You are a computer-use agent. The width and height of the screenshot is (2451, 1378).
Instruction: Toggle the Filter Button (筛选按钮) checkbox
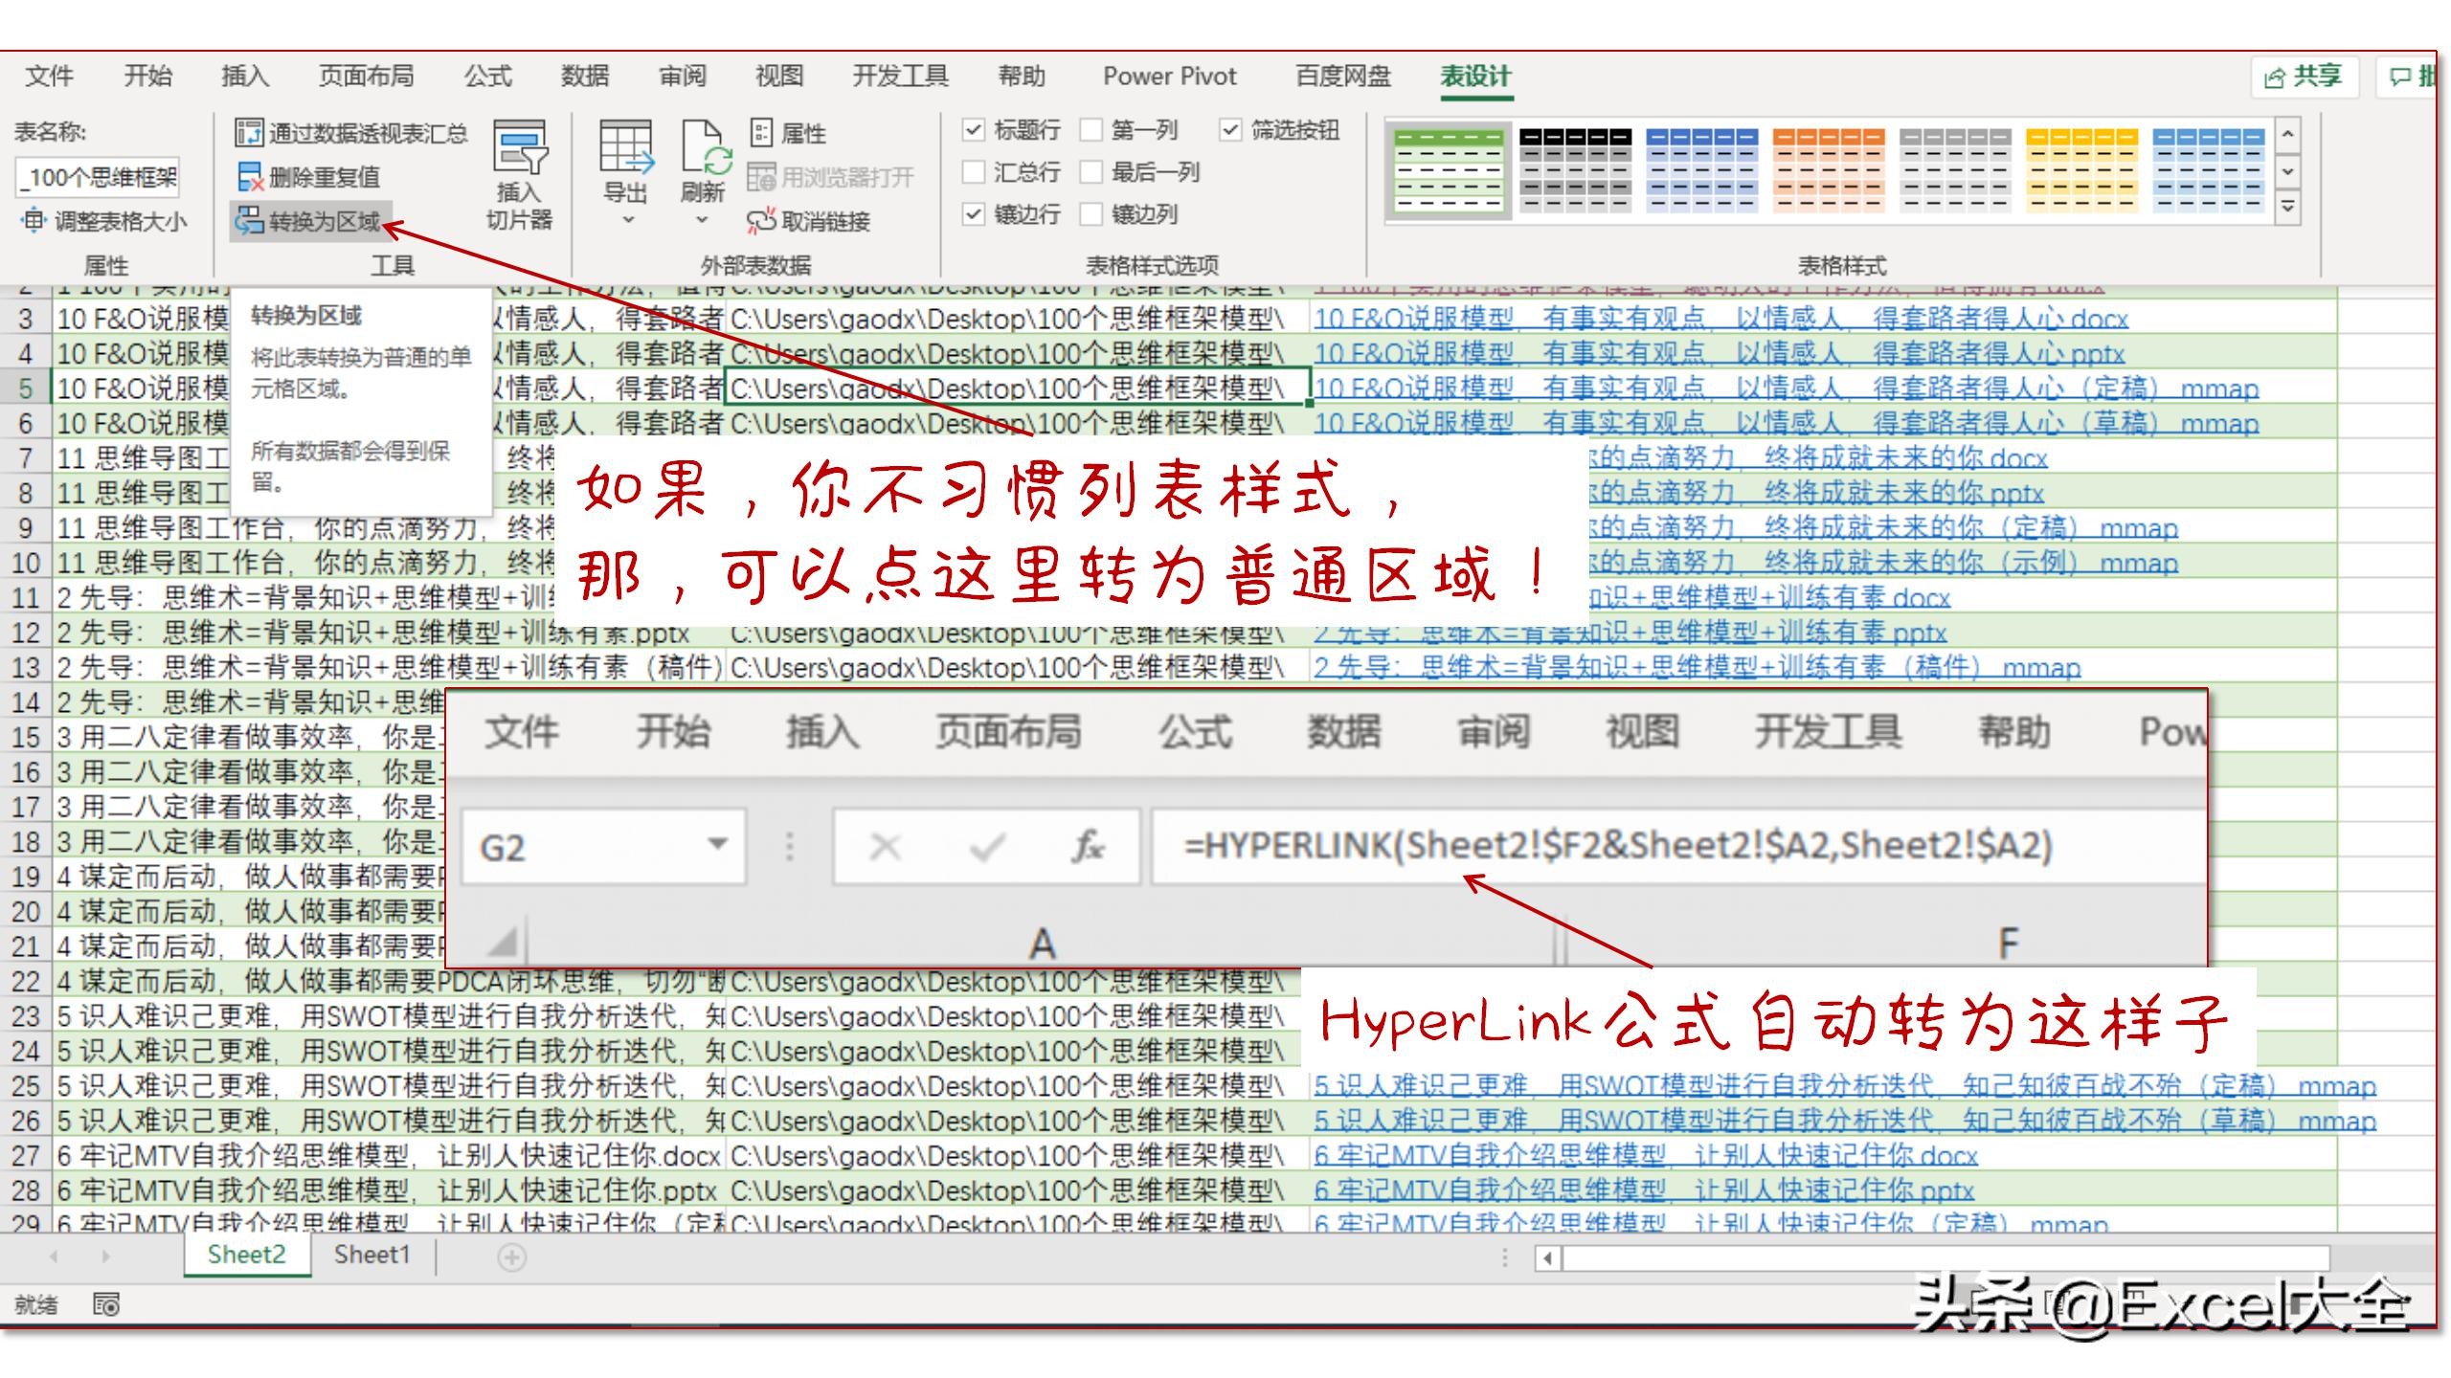click(1230, 129)
